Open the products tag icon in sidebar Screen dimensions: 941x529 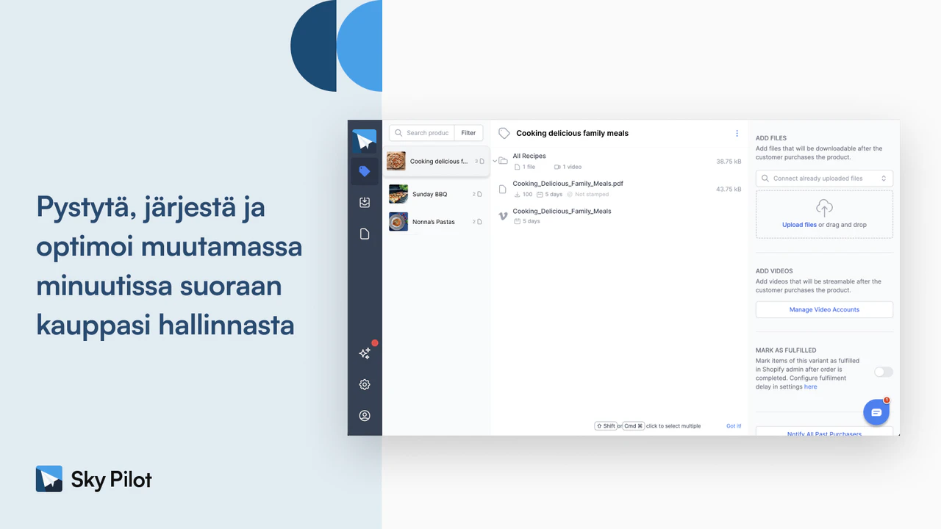tap(364, 171)
